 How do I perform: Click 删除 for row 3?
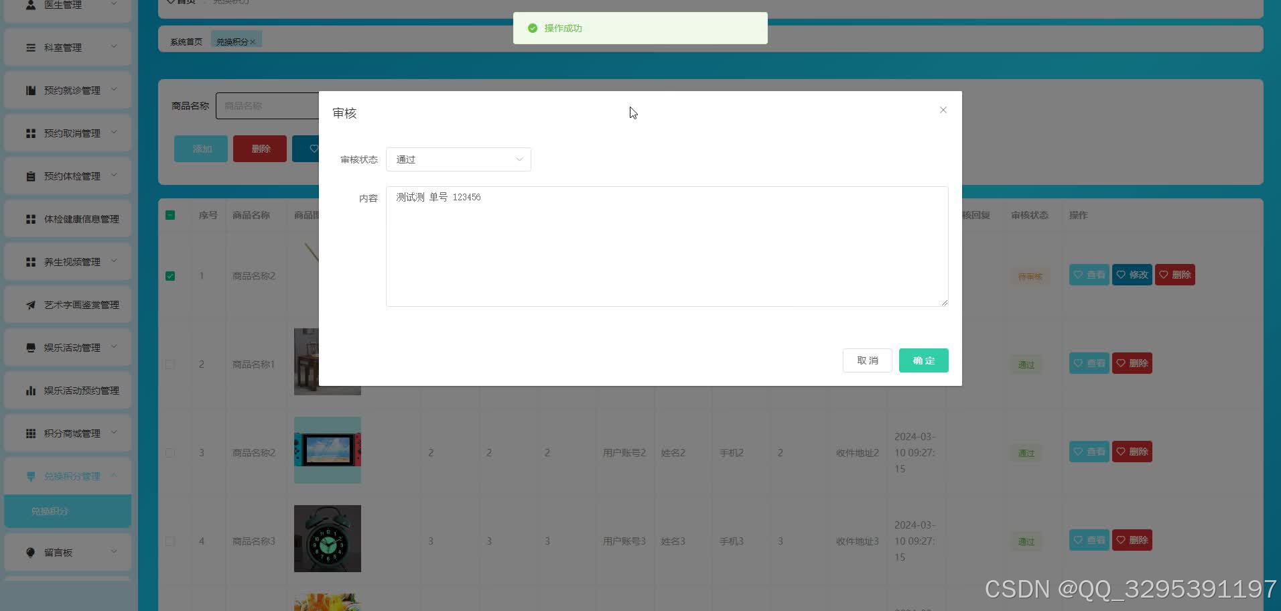[1132, 452]
